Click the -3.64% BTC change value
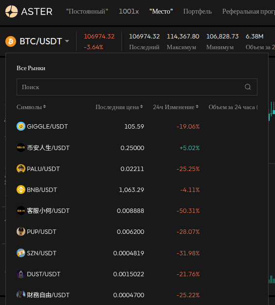The width and height of the screenshot is (275, 305). [94, 47]
